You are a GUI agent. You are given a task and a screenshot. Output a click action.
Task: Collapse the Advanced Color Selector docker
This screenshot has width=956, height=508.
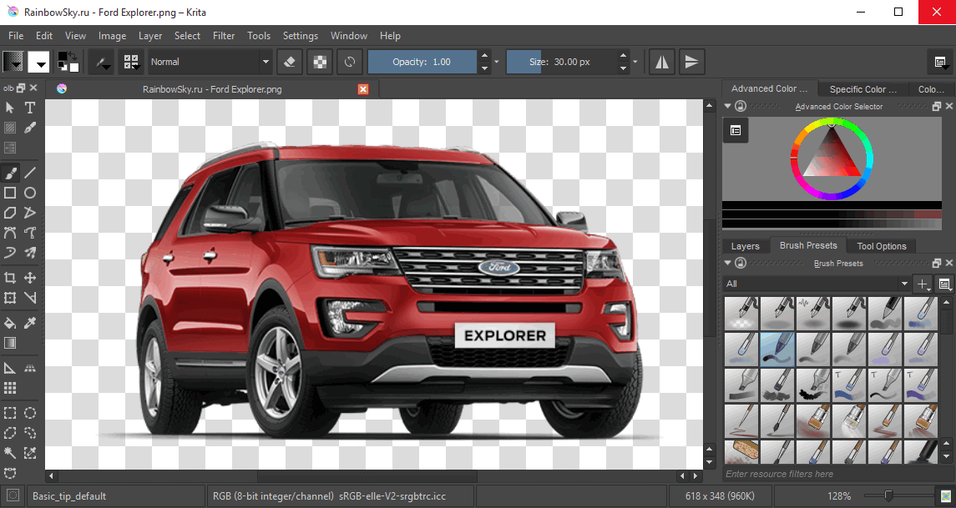727,106
